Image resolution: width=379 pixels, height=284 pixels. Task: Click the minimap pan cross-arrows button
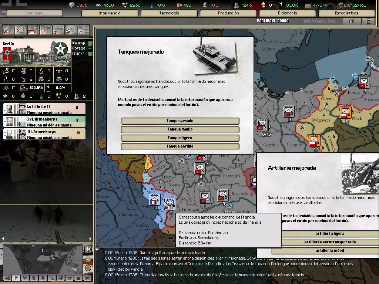pos(87,249)
